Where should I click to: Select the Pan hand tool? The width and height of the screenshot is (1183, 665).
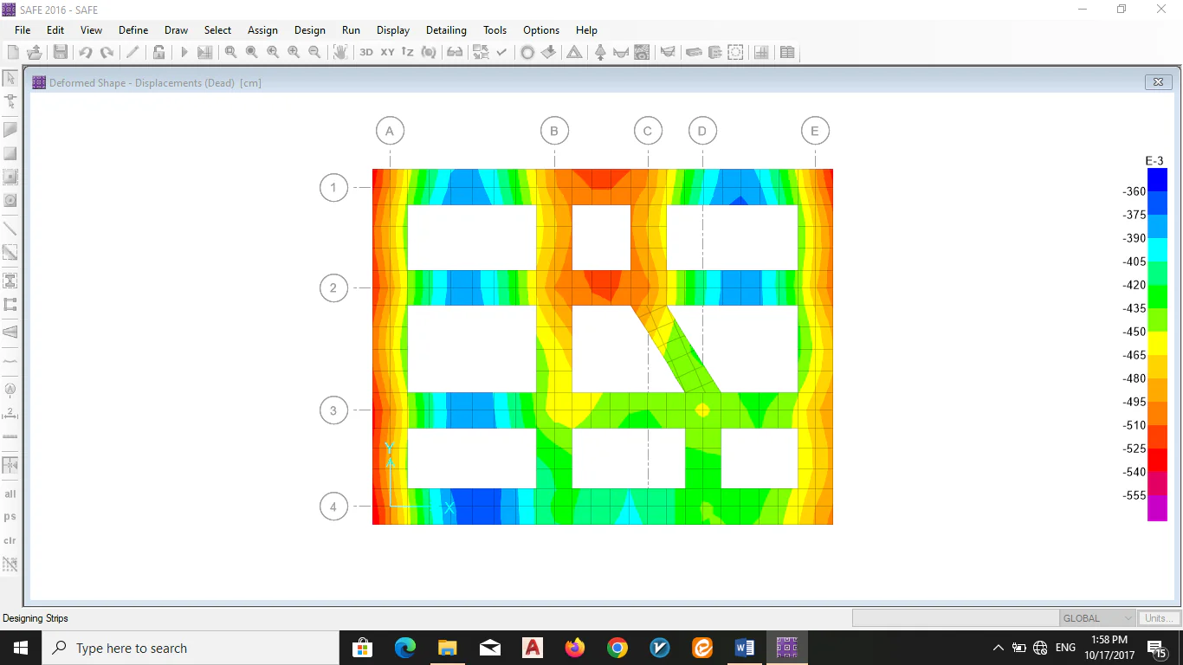(x=340, y=53)
